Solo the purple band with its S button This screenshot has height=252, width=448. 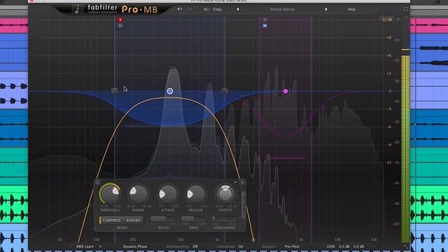(x=265, y=20)
